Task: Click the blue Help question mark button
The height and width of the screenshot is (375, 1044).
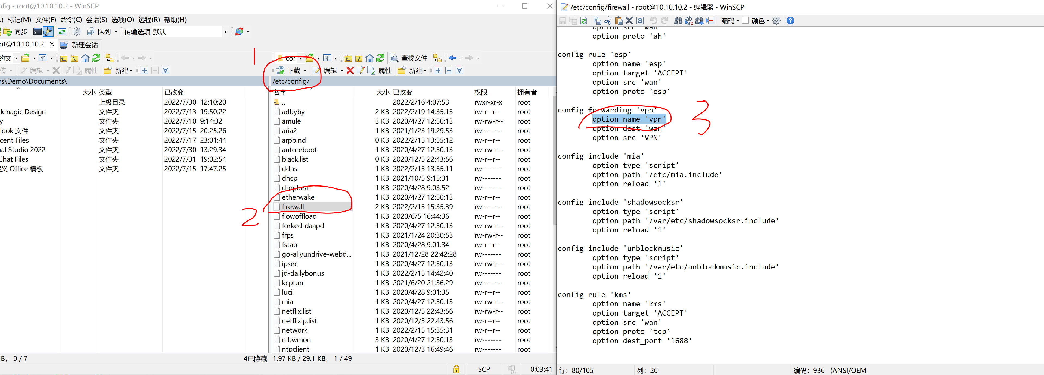Action: 790,21
